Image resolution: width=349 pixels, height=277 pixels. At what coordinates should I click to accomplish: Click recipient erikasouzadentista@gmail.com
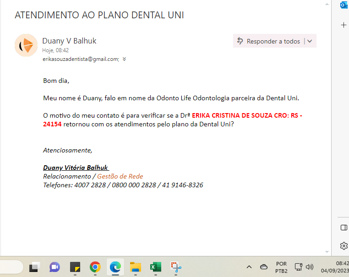point(81,59)
